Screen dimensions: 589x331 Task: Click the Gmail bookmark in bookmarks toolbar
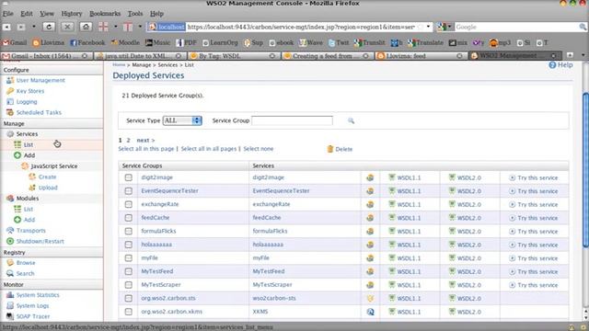tap(15, 43)
